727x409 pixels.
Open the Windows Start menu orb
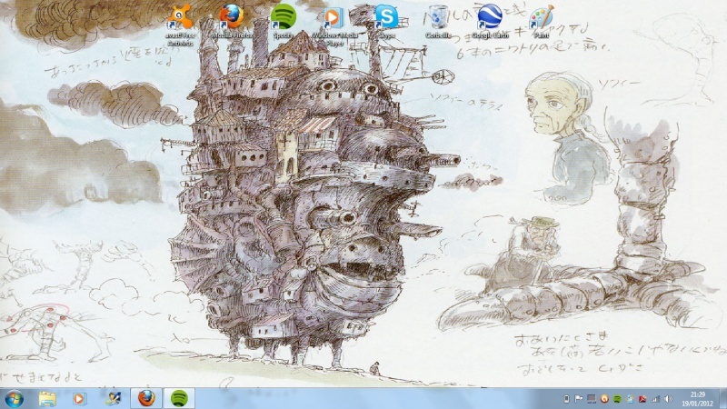[14, 398]
